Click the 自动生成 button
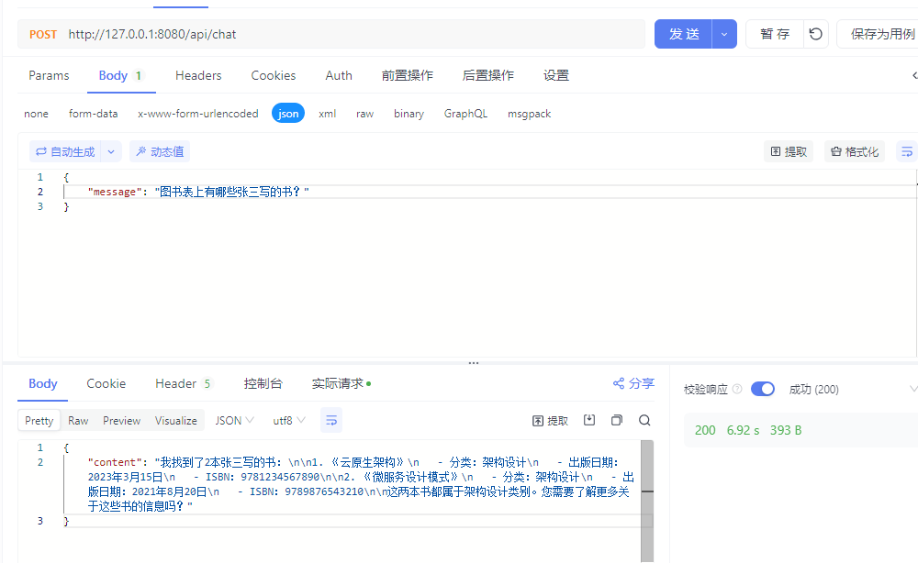This screenshot has height=563, width=918. tap(65, 152)
